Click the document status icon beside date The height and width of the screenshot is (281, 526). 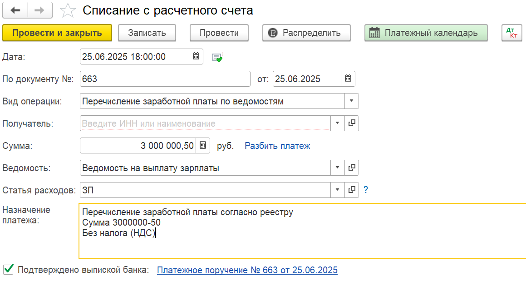pos(217,57)
